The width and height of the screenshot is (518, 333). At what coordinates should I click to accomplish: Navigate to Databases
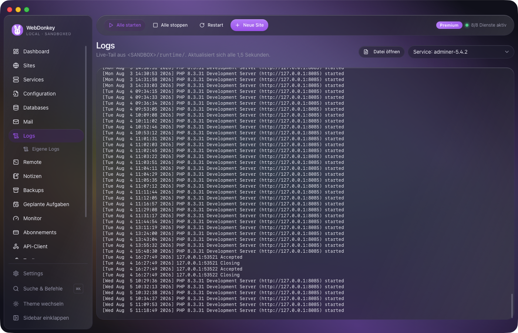47,108
